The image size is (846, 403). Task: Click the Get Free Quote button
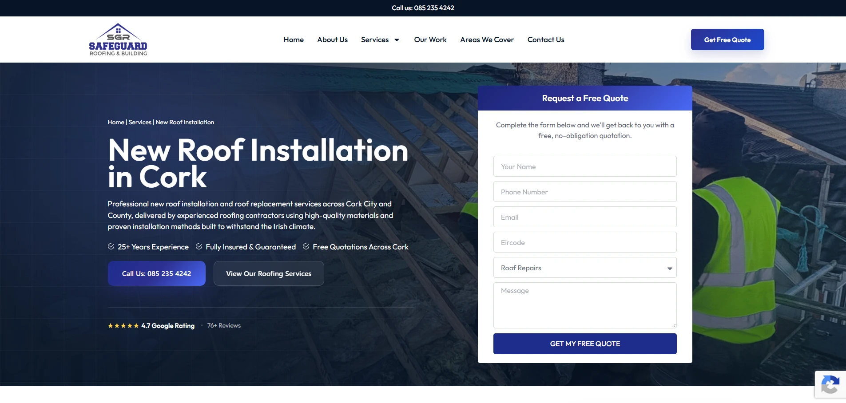727,40
